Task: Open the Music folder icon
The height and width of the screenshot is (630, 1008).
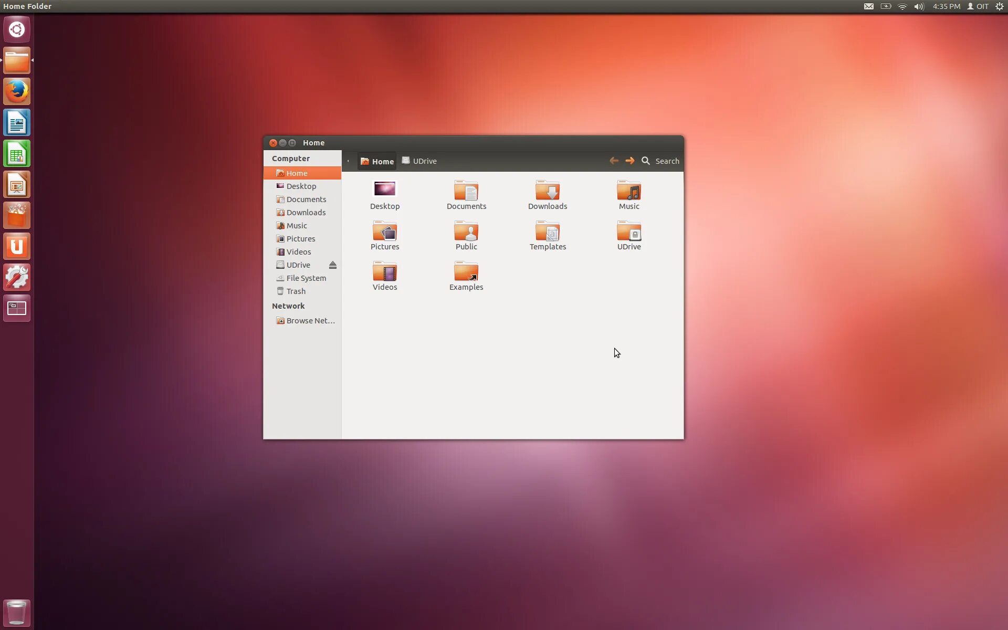Action: pyautogui.click(x=628, y=191)
